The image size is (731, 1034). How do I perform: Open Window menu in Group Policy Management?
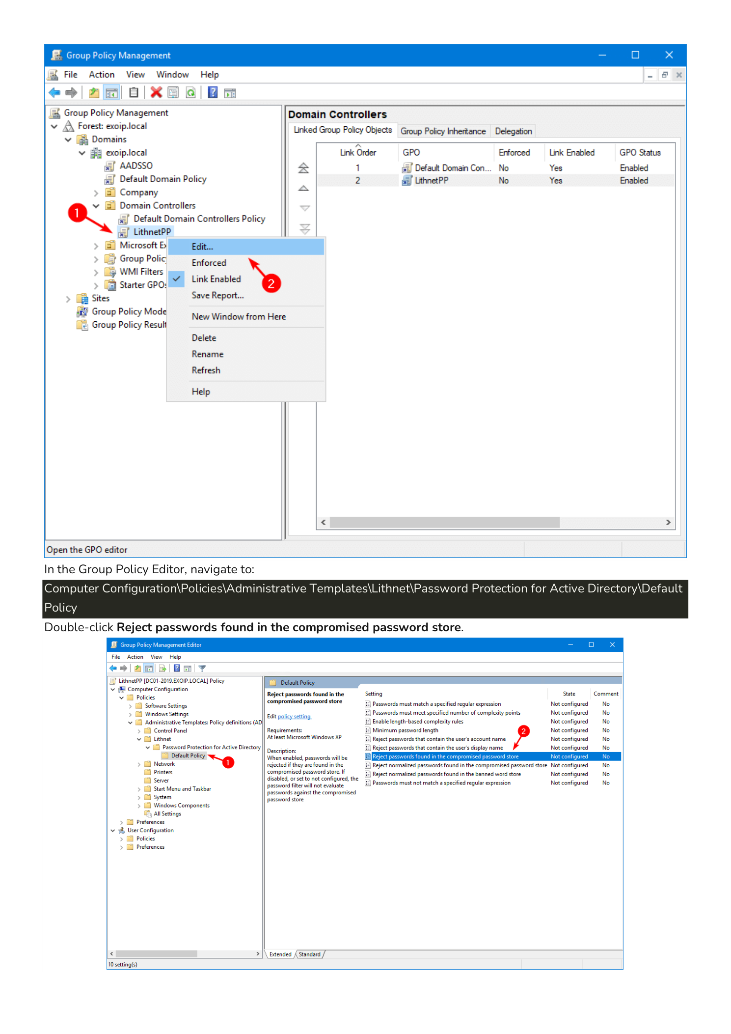[x=172, y=75]
